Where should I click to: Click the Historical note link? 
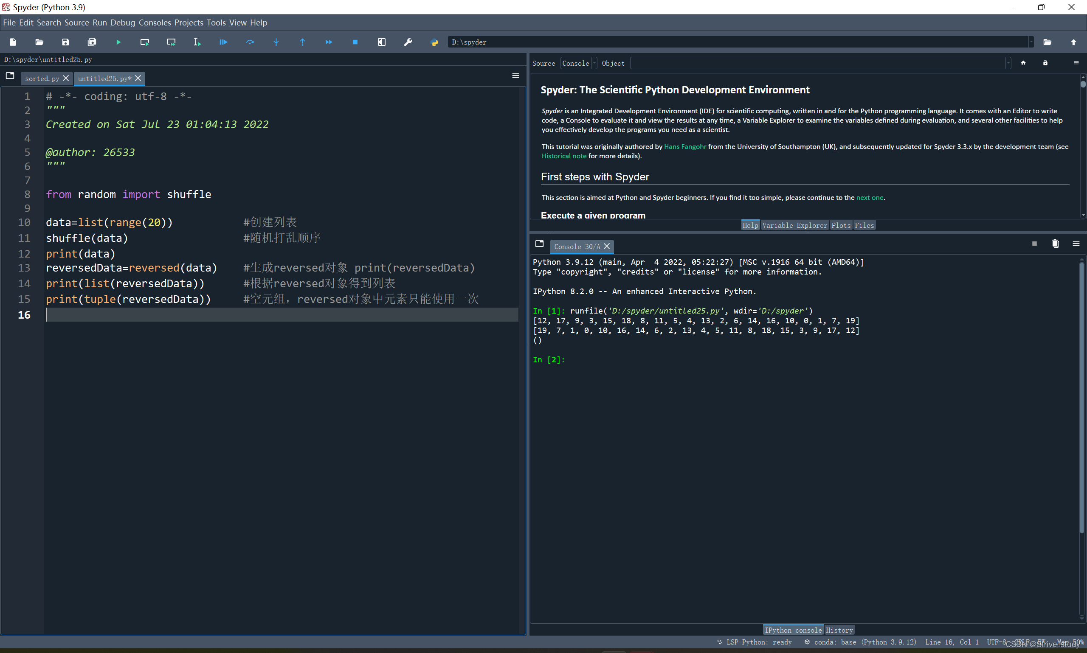[x=563, y=156]
